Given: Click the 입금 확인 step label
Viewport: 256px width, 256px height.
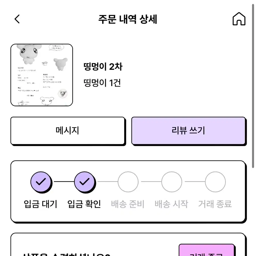Looking at the screenshot, I should coord(84,204).
